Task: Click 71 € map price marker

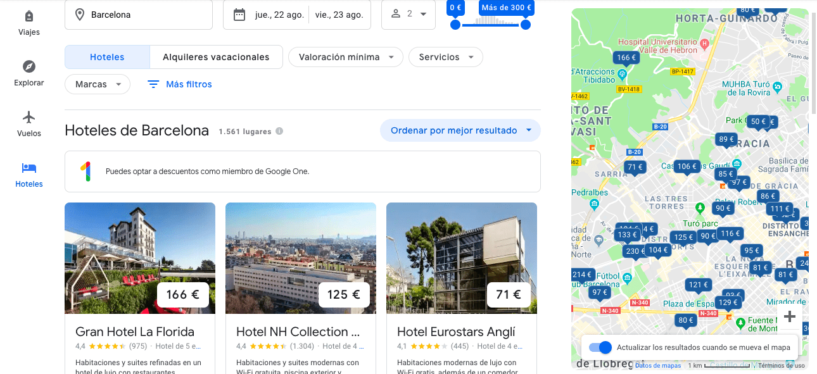Action: tap(635, 167)
